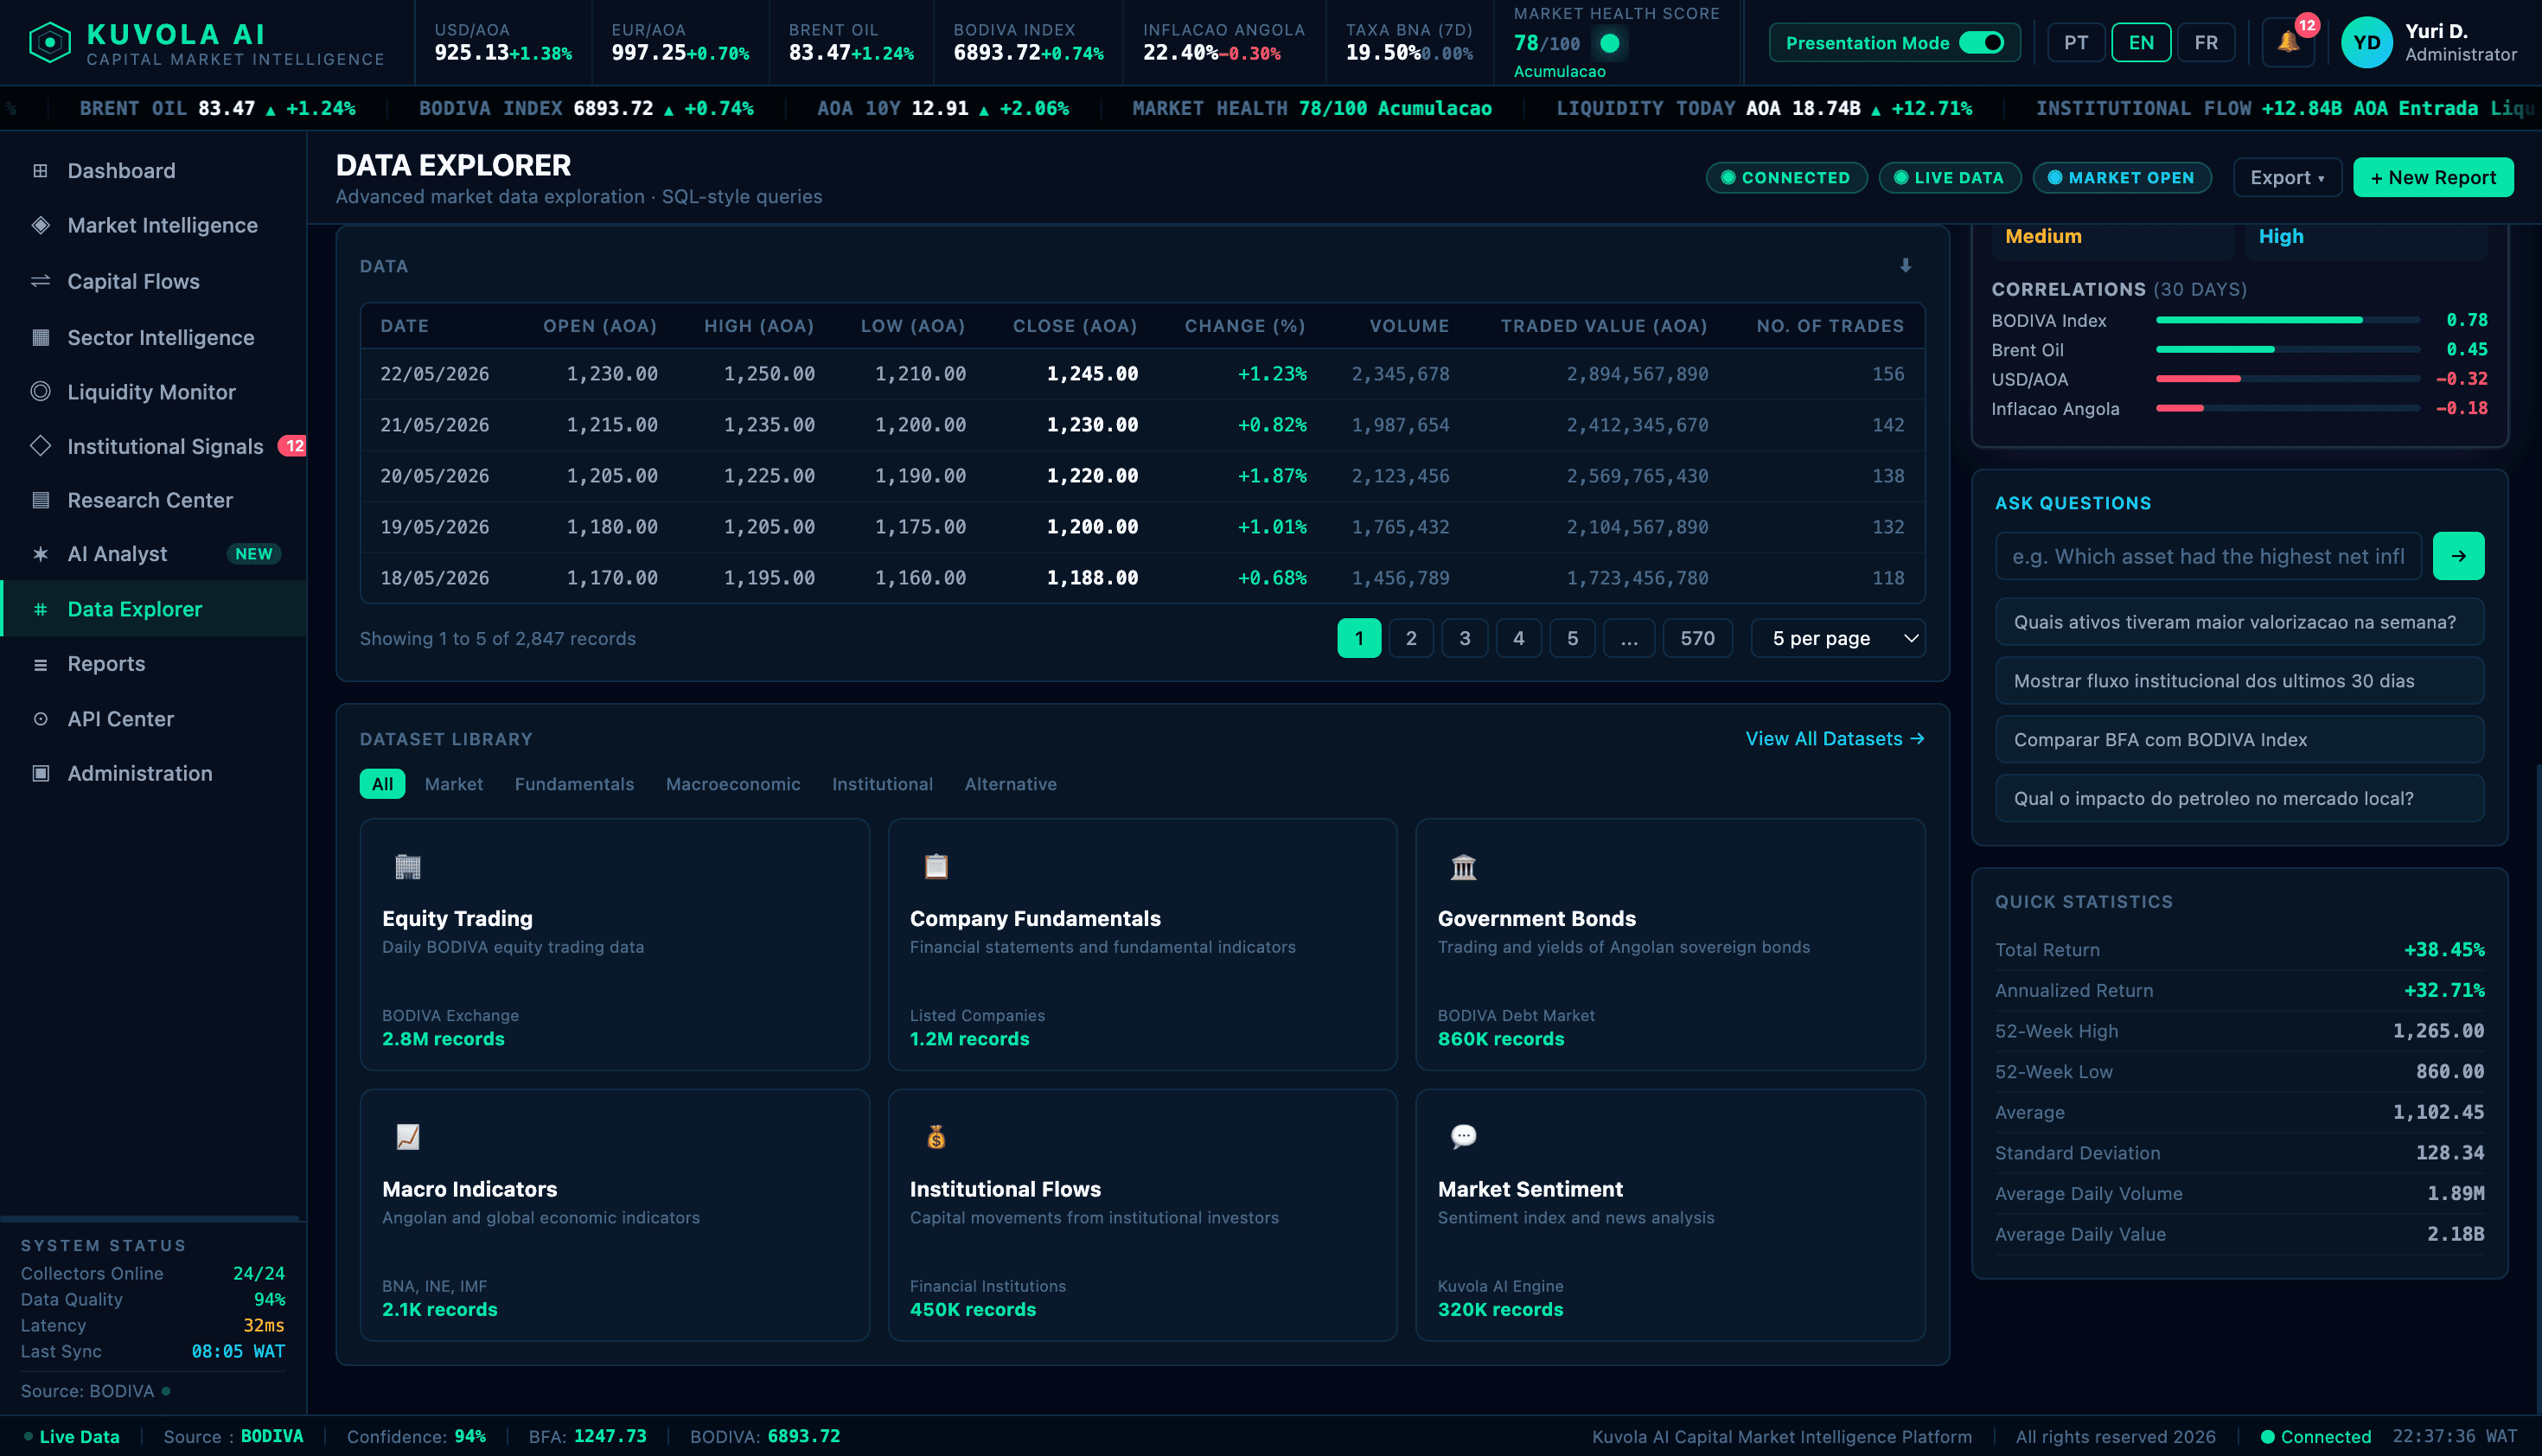This screenshot has width=2542, height=1456.
Task: Open Yuri D. user profile menu
Action: (x=2429, y=43)
